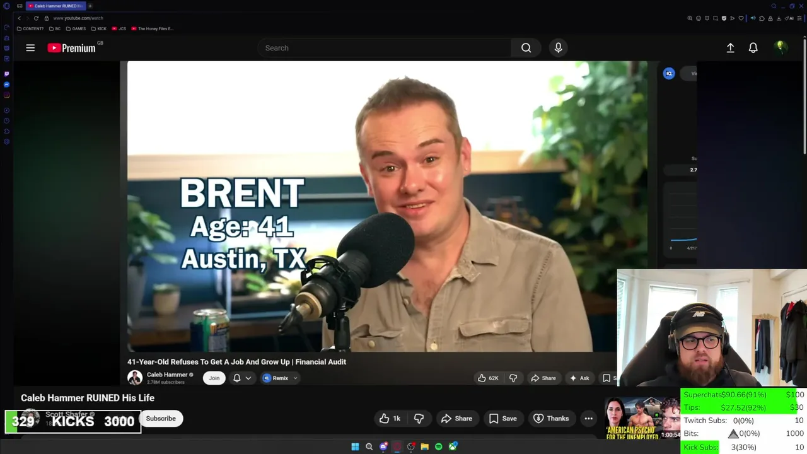Expand the notification bell dropdown chevron
This screenshot has width=807, height=454.
[248, 378]
